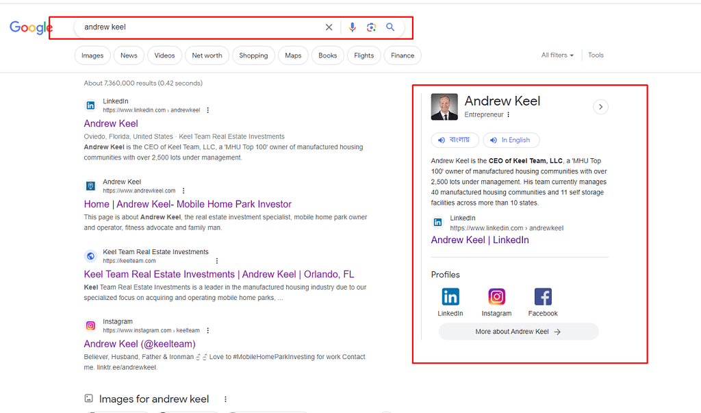Screen dimensions: 701x413
Task: Open options for the keelteam.com result (three dots)
Action: 217,261
